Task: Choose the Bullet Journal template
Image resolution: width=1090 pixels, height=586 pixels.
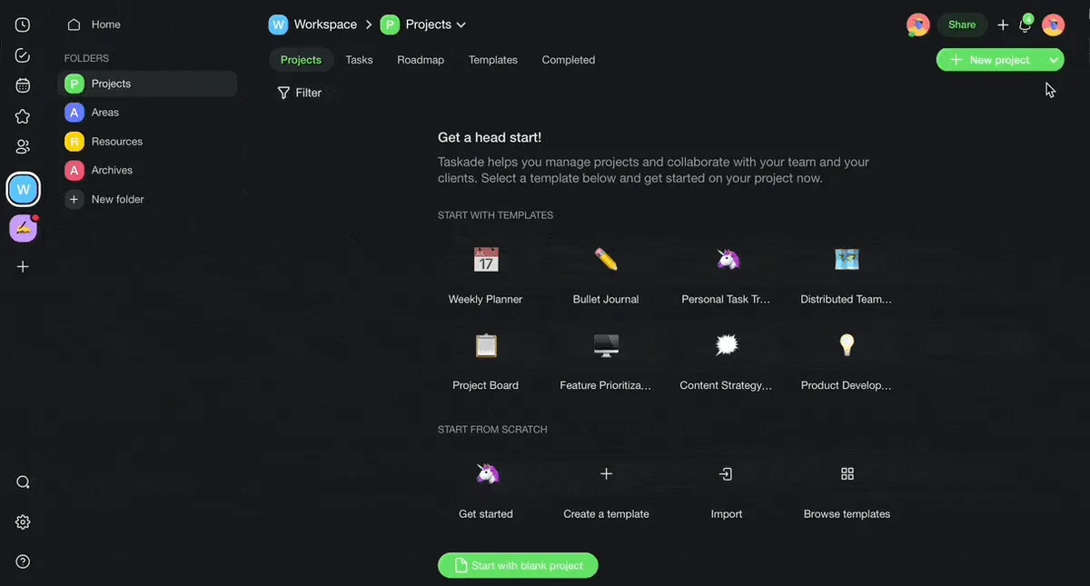Action: point(606,275)
